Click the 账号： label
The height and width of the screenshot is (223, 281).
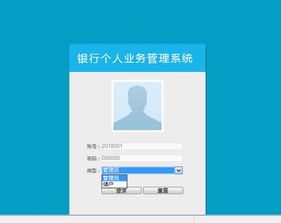pyautogui.click(x=93, y=146)
